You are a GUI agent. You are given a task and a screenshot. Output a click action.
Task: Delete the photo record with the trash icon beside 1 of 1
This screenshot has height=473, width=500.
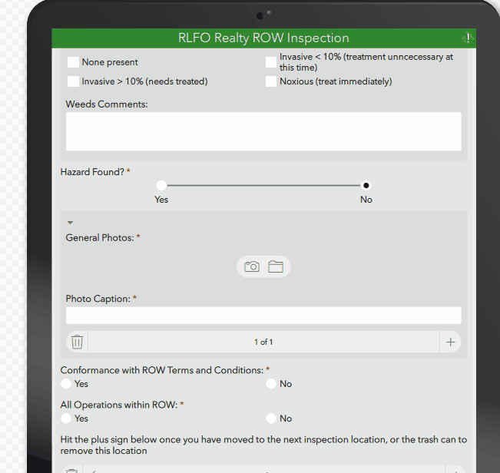point(77,342)
